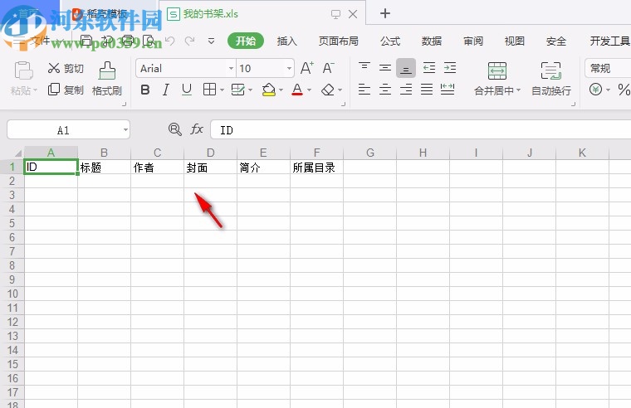Viewport: 631px width, 408px height.
Task: Open the 审阅 ribbon tab
Action: (x=473, y=41)
